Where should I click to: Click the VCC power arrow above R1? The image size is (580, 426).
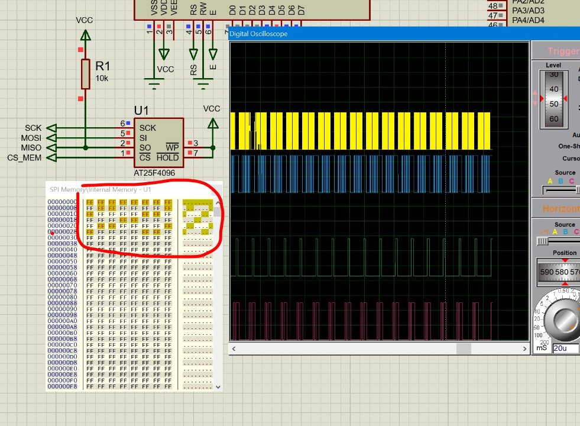coord(86,35)
